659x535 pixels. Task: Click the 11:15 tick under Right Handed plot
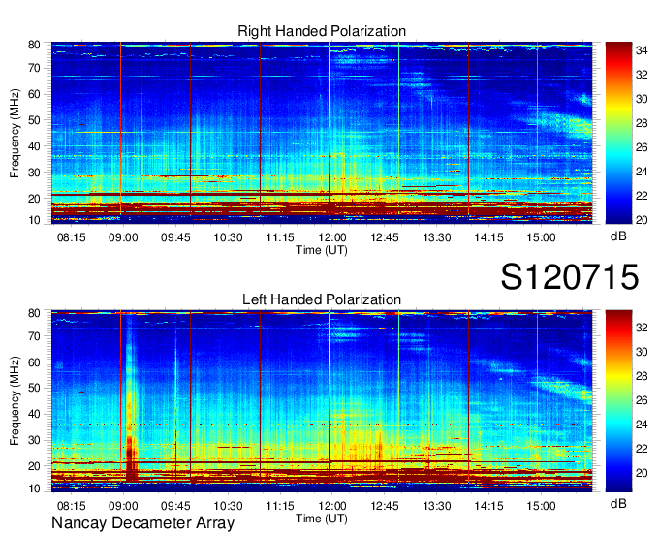click(x=280, y=237)
